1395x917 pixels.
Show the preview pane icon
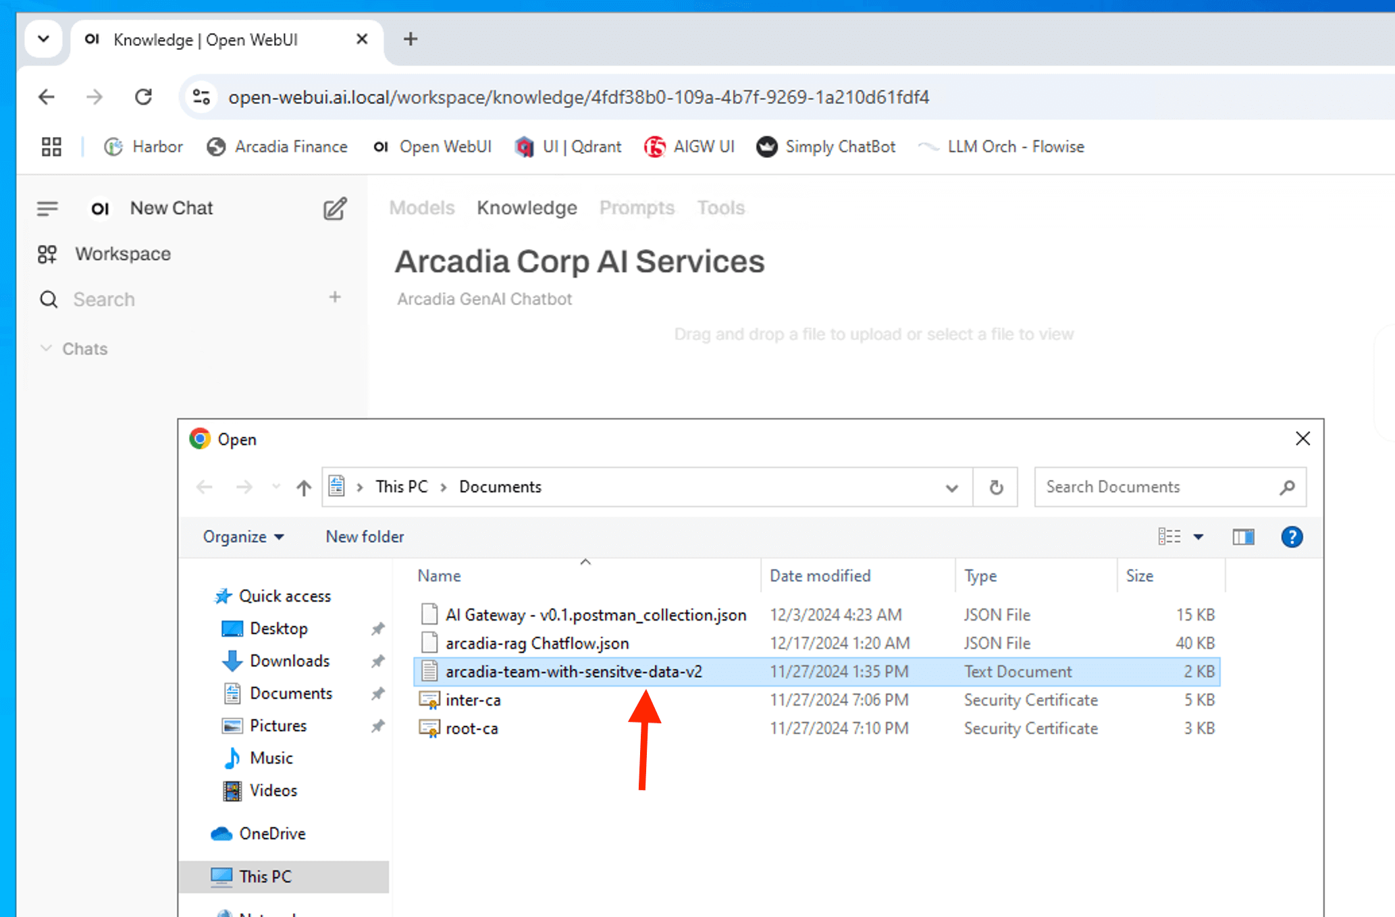coord(1242,537)
